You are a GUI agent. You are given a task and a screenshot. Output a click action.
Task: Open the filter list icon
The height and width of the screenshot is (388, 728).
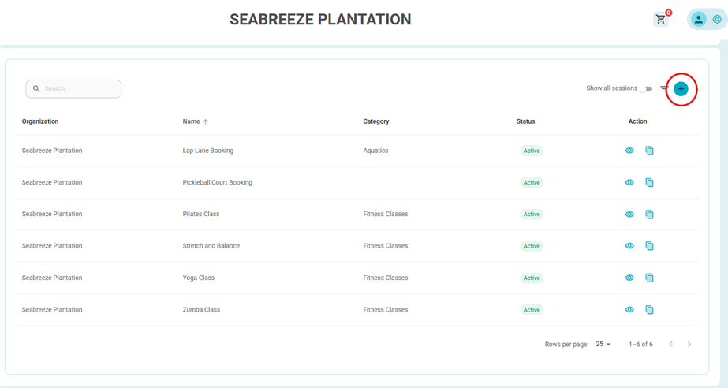(664, 88)
